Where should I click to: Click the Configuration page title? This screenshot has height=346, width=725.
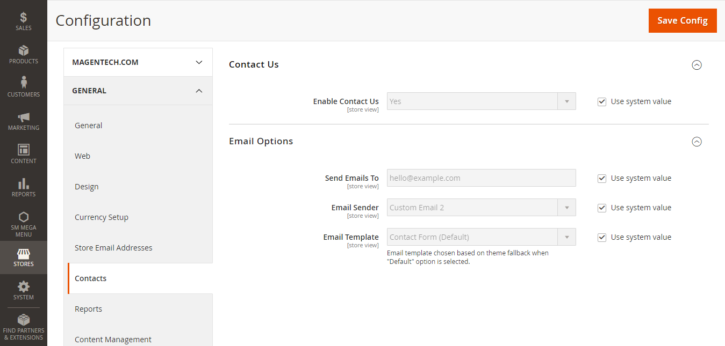point(103,20)
